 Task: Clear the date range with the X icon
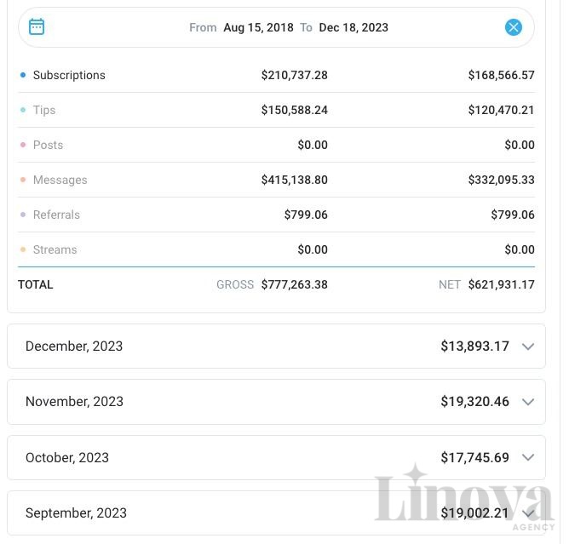(x=514, y=27)
